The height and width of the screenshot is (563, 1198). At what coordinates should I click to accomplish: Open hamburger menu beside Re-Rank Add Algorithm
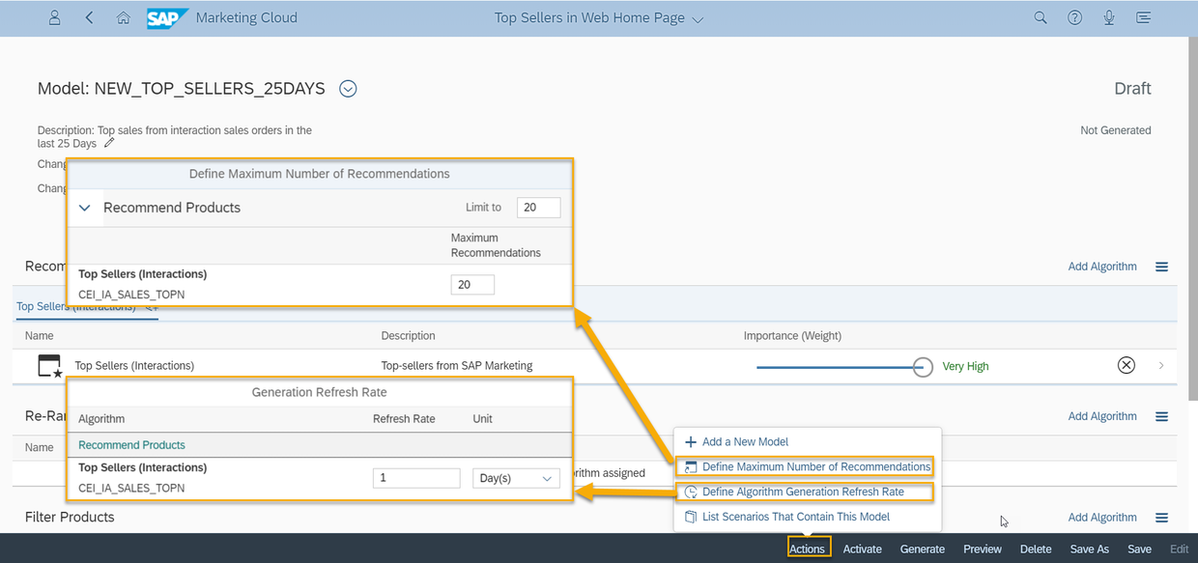[1161, 416]
